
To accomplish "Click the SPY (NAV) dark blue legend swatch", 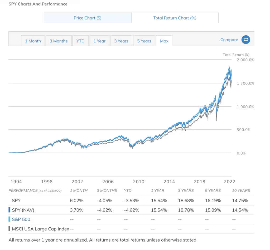I will coord(10,210).
